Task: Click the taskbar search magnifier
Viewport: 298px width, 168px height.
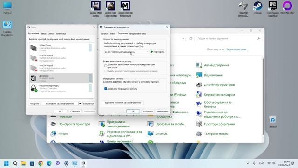Action: (15, 163)
